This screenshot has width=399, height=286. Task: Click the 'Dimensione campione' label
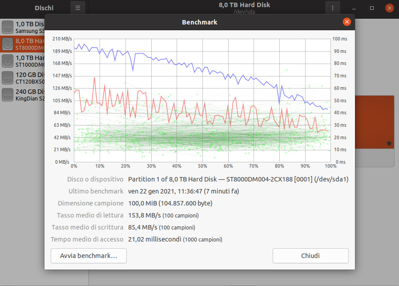click(x=91, y=203)
